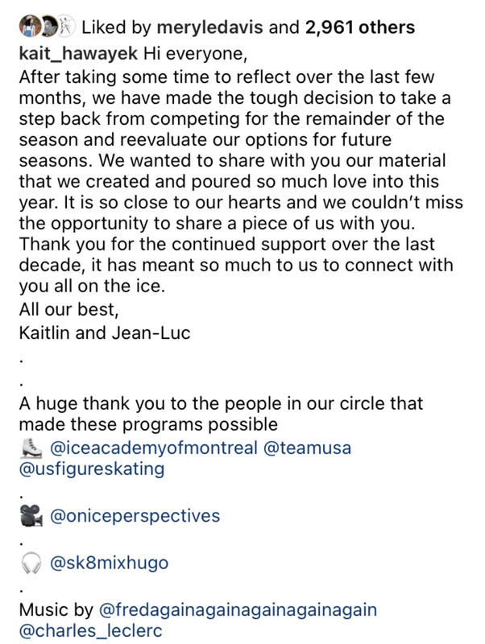Tap the third liker avatar with skater
The height and width of the screenshot is (644, 485).
coord(67,27)
